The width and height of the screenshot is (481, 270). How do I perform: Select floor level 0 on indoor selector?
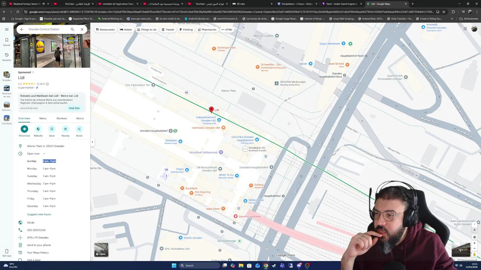pos(474,230)
